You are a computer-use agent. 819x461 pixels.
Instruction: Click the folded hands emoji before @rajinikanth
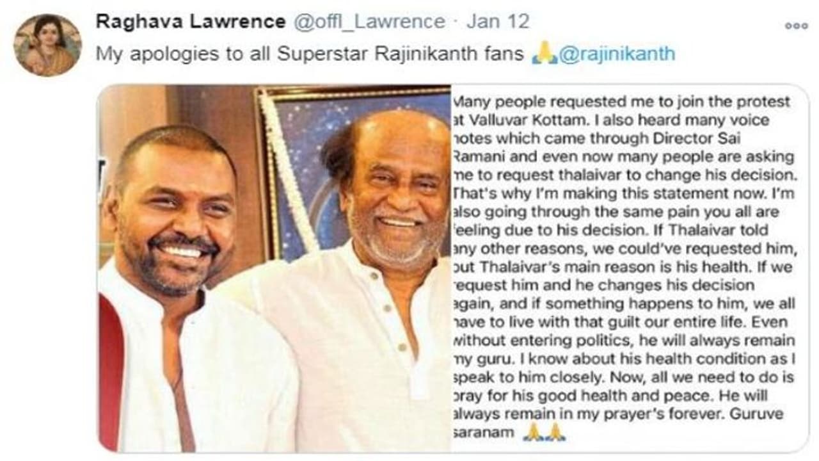tap(544, 55)
